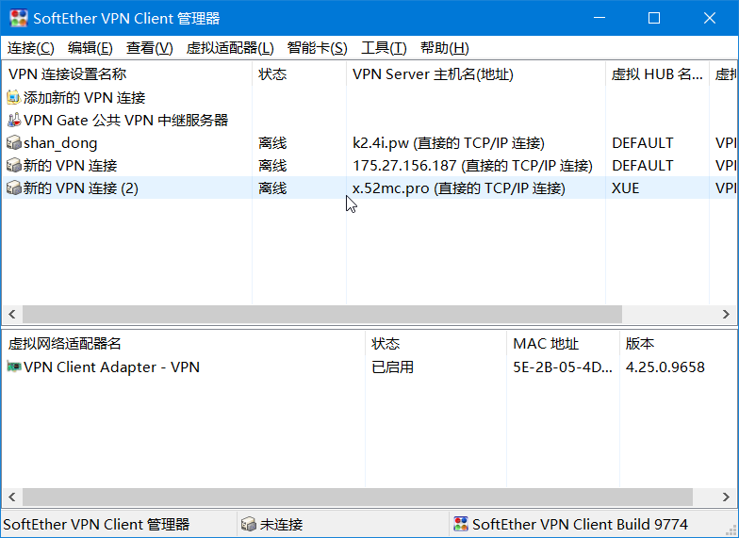Click left arrow of lower horizontal scrollbar
This screenshot has height=538, width=739.
tap(12, 497)
